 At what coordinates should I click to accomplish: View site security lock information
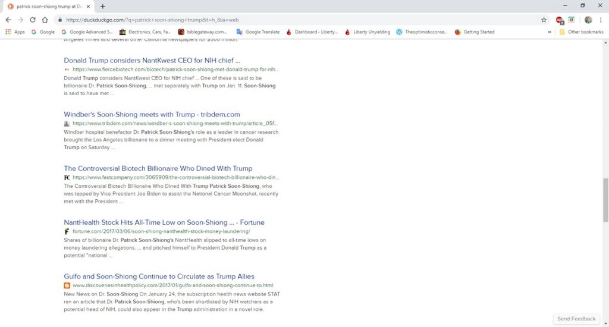coord(60,20)
